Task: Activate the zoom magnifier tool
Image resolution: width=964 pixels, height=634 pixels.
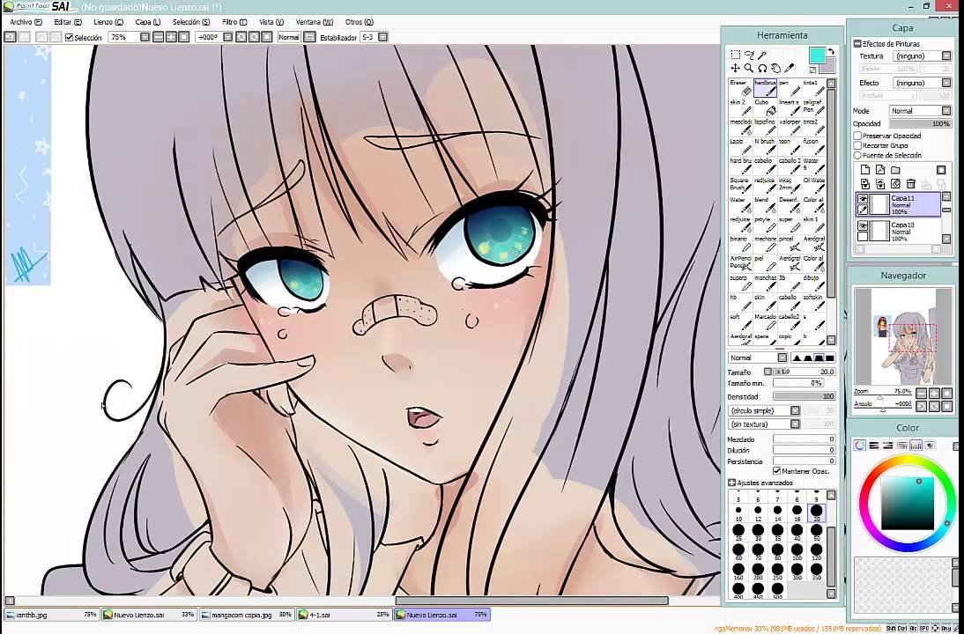Action: [x=749, y=68]
